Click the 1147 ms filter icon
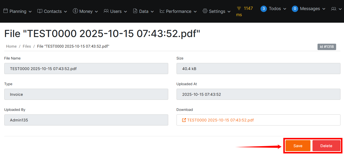344x159 pixels. tap(239, 9)
